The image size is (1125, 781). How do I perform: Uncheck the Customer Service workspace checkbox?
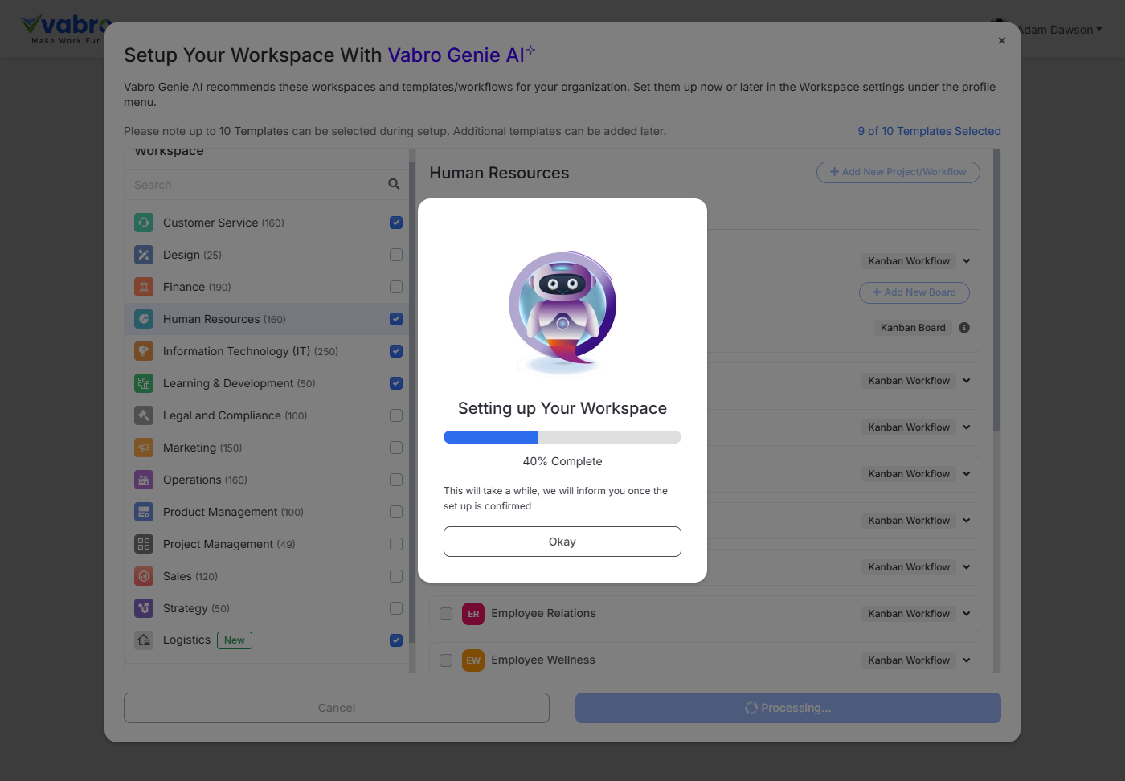[x=396, y=223]
